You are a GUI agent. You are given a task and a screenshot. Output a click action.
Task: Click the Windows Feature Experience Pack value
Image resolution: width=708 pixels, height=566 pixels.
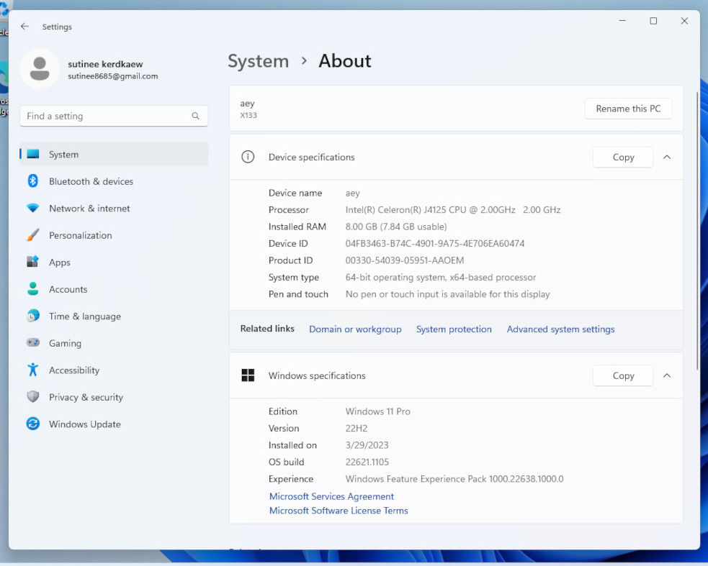coord(454,479)
